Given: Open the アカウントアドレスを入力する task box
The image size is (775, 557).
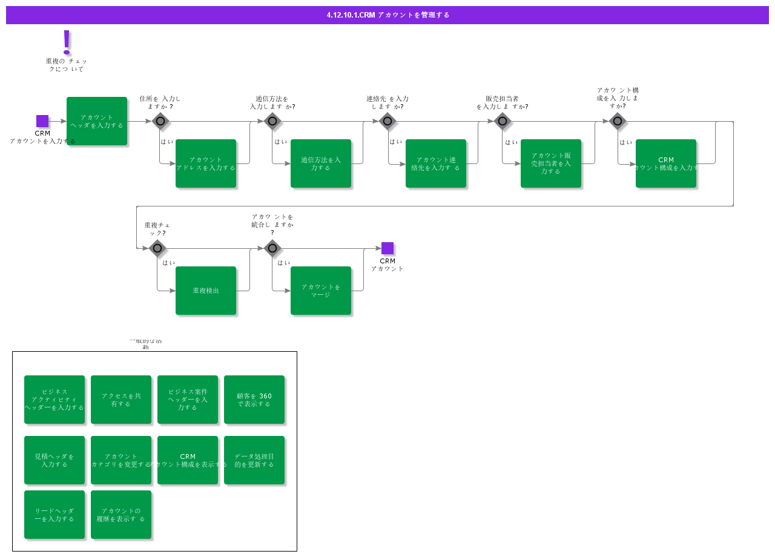Looking at the screenshot, I should (206, 163).
